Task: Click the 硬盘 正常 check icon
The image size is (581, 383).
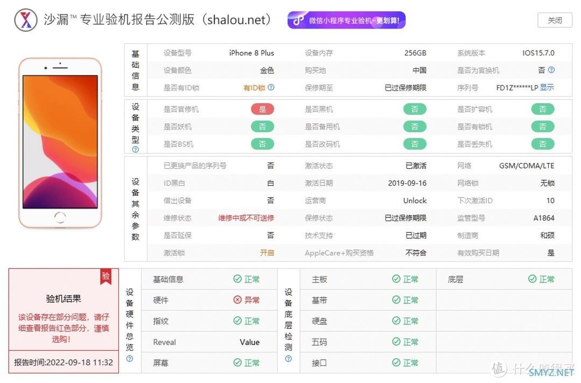Action: 396,321
